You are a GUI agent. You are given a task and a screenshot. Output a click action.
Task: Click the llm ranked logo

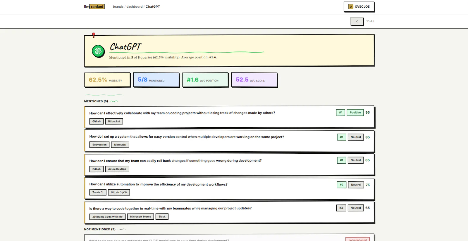click(94, 6)
